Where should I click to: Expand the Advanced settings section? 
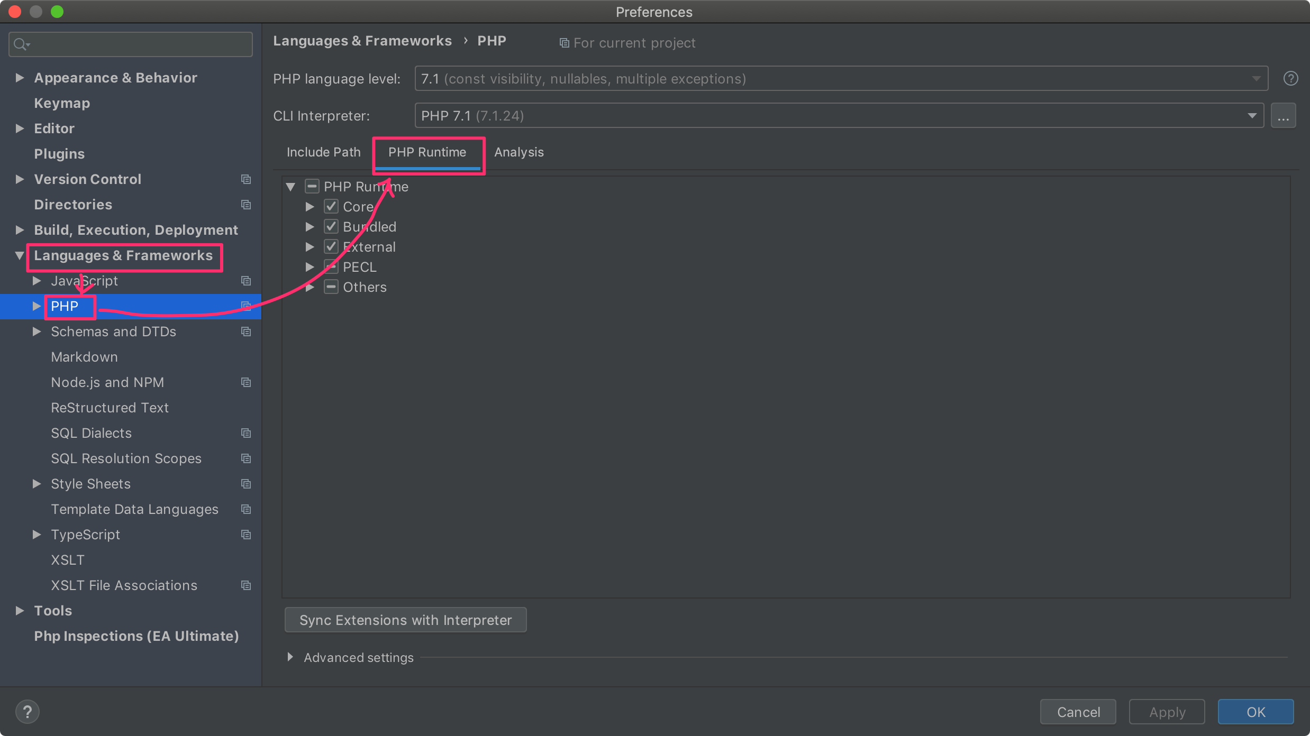click(290, 657)
